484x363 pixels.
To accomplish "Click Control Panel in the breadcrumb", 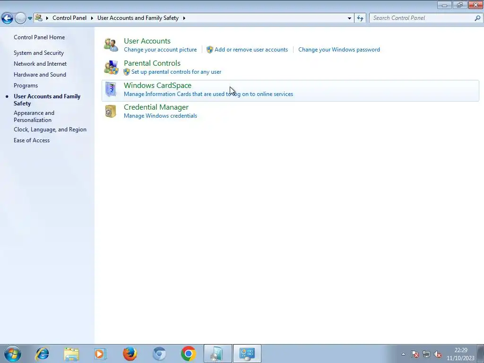I will click(69, 18).
